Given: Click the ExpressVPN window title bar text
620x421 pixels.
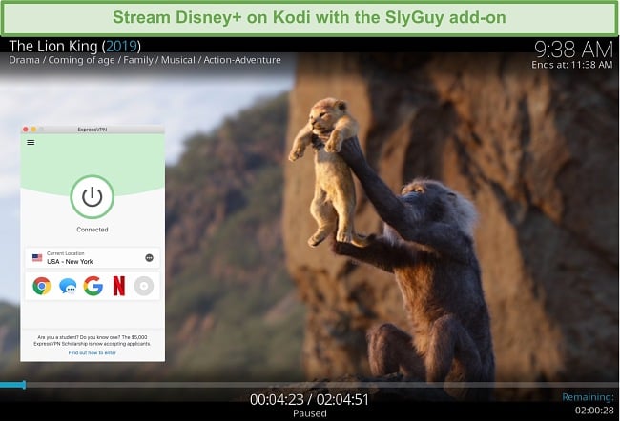Looking at the screenshot, I should (x=93, y=130).
